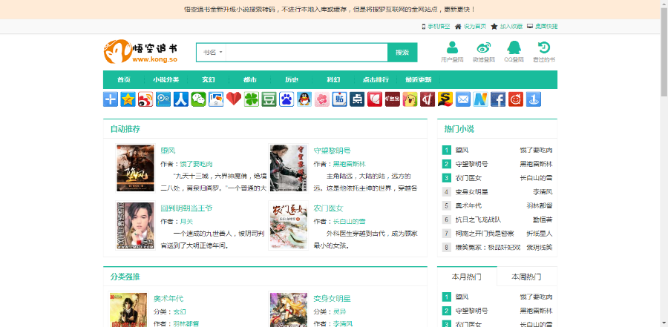Open 农门医女 title in 自动推荐
The image size is (668, 327).
[329, 208]
